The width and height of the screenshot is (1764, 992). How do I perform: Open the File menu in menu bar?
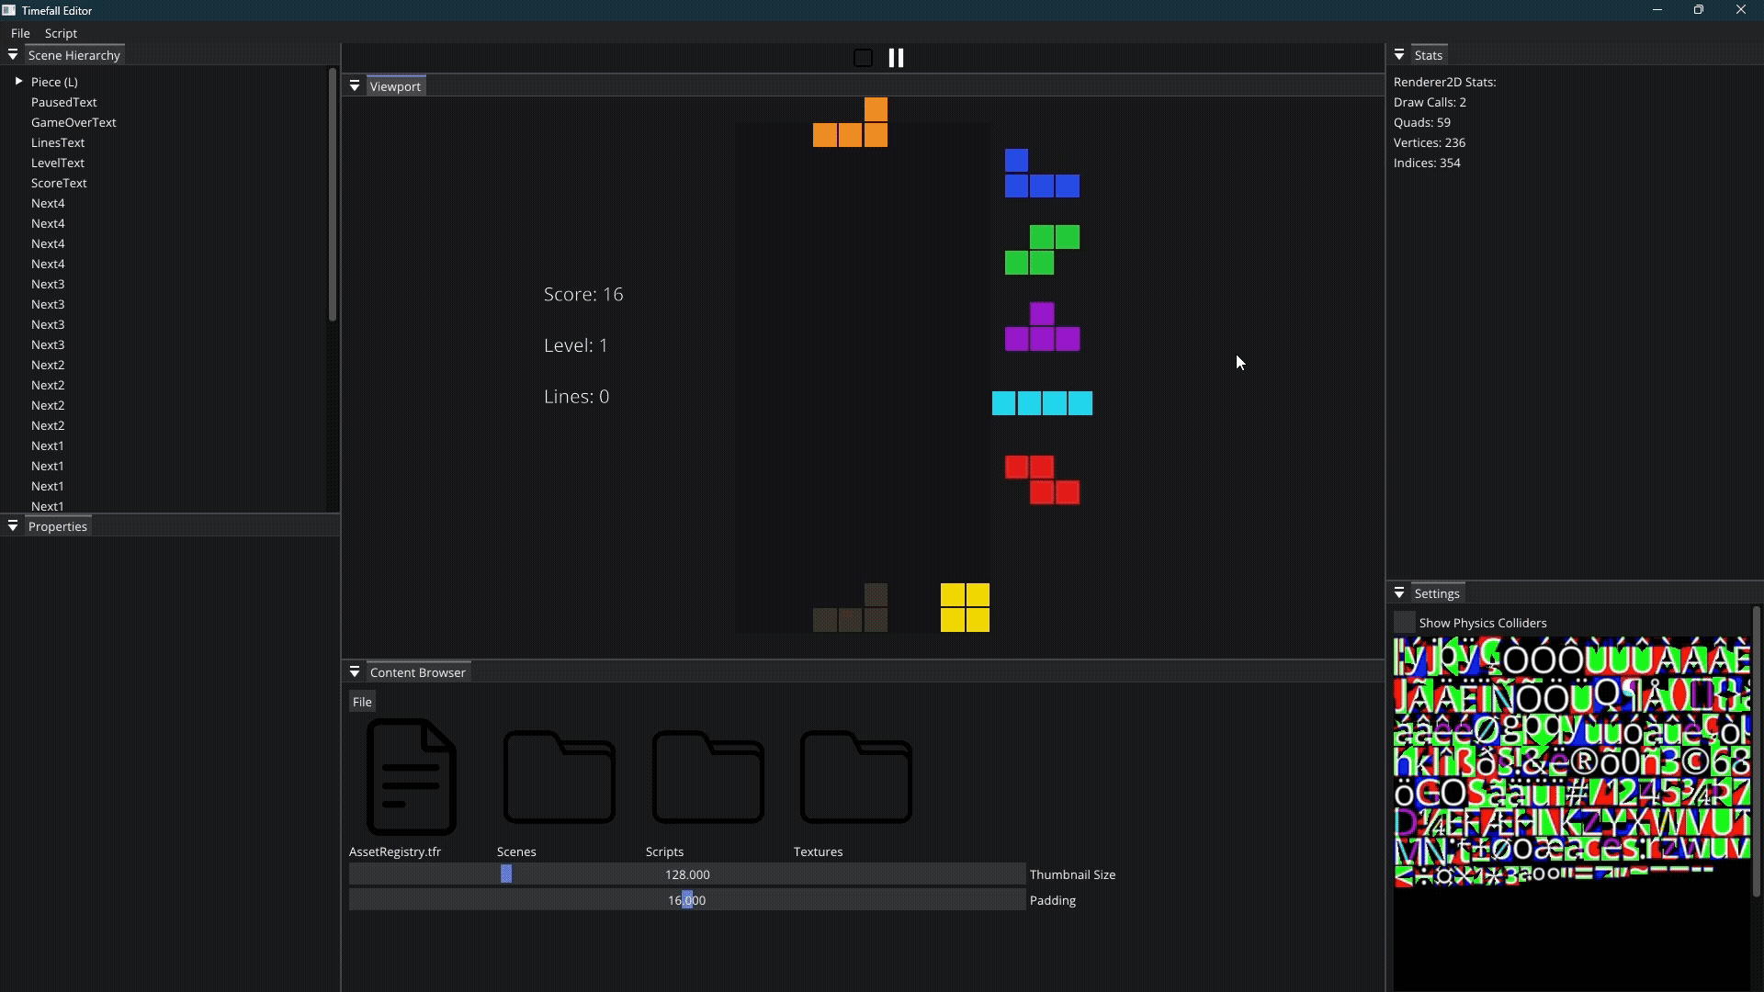click(x=20, y=33)
